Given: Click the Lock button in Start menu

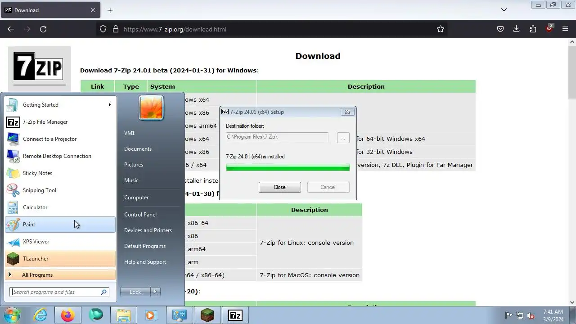Looking at the screenshot, I should (135, 292).
